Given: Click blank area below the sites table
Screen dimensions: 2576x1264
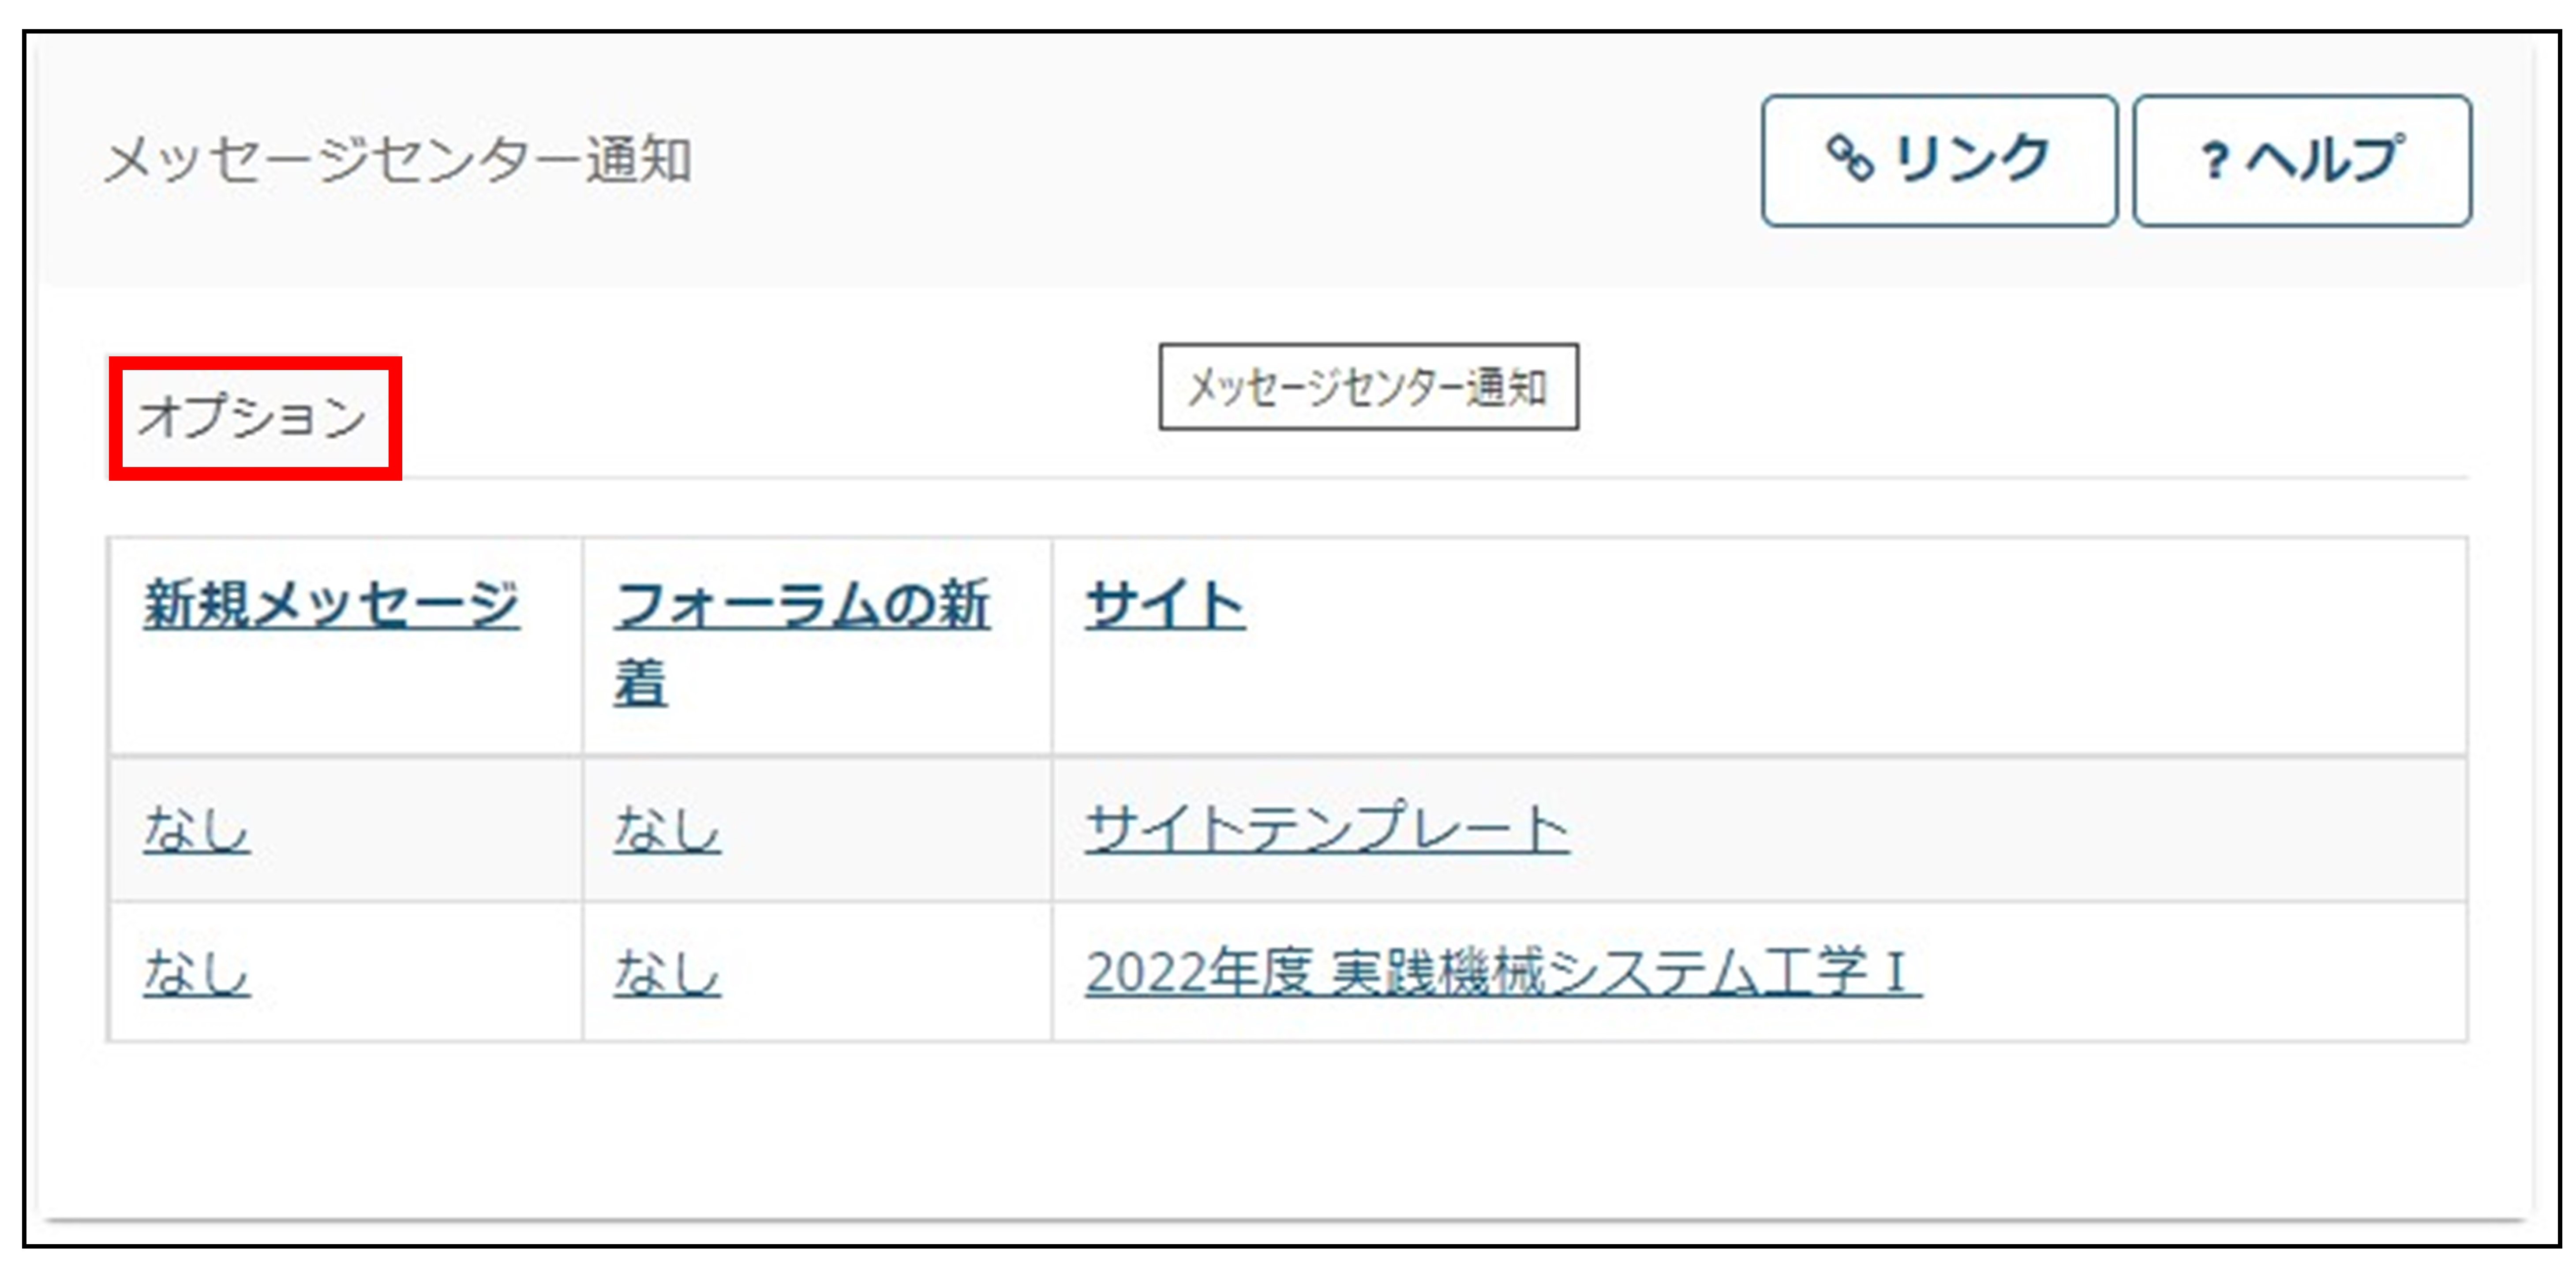Looking at the screenshot, I should 1285,1130.
